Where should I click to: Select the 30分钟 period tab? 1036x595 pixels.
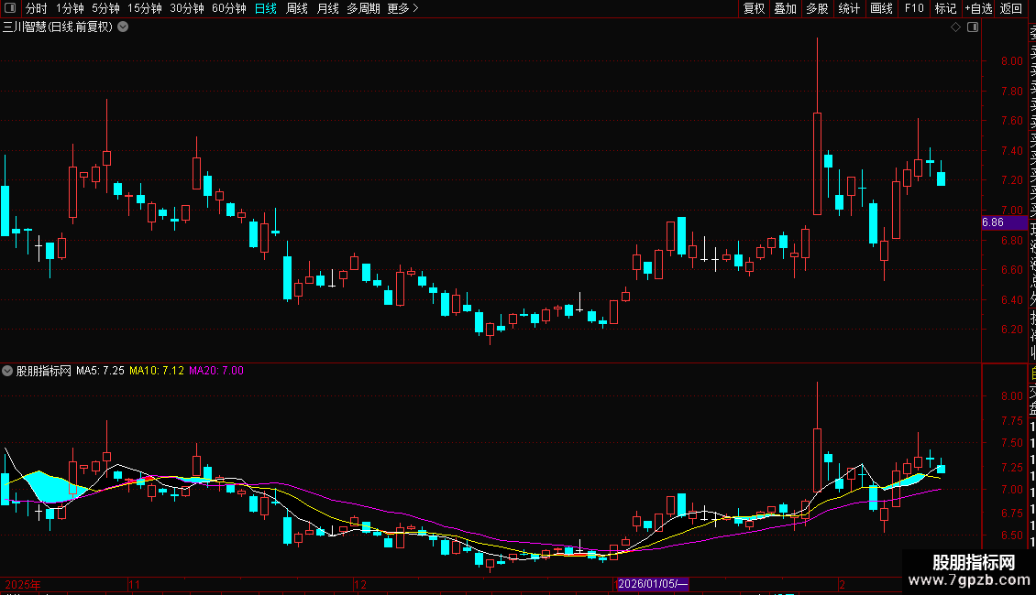point(187,8)
